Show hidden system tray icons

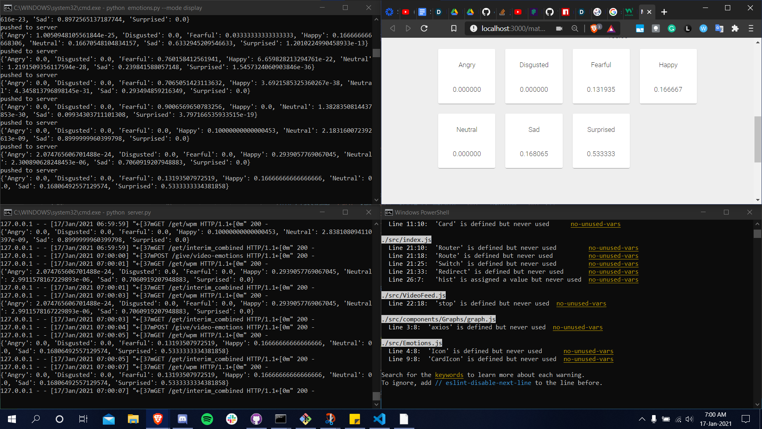click(x=642, y=419)
